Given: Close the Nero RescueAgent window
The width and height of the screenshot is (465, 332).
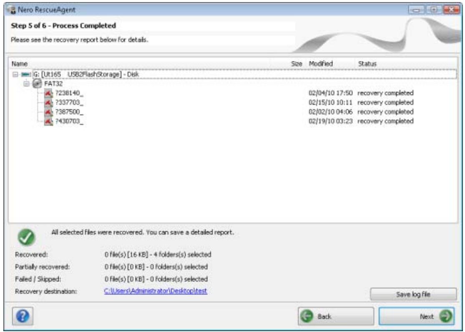Looking at the screenshot, I should (451, 10).
